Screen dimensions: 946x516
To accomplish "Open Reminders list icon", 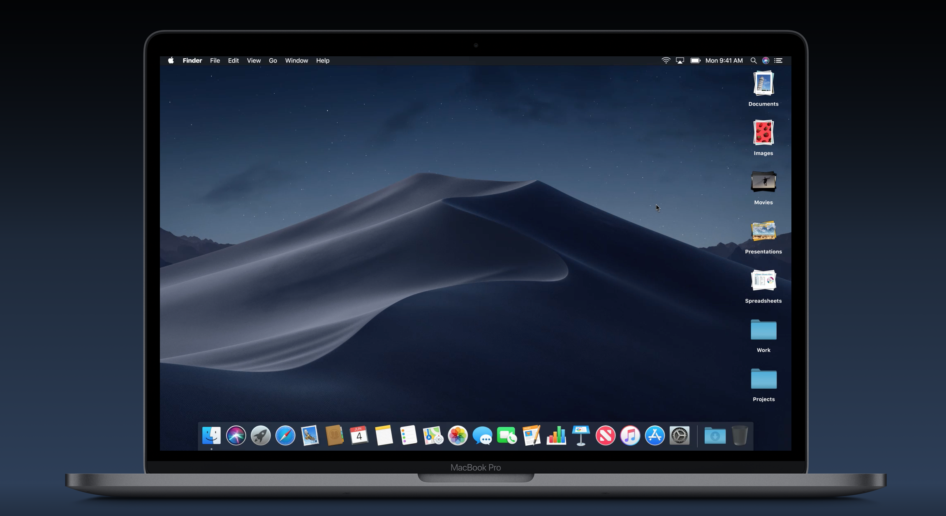I will pos(408,435).
